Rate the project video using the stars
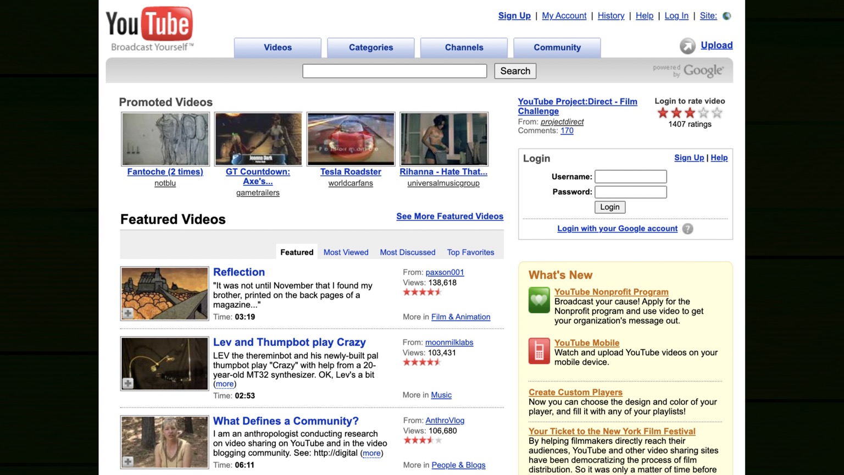The height and width of the screenshot is (475, 844). (690, 113)
